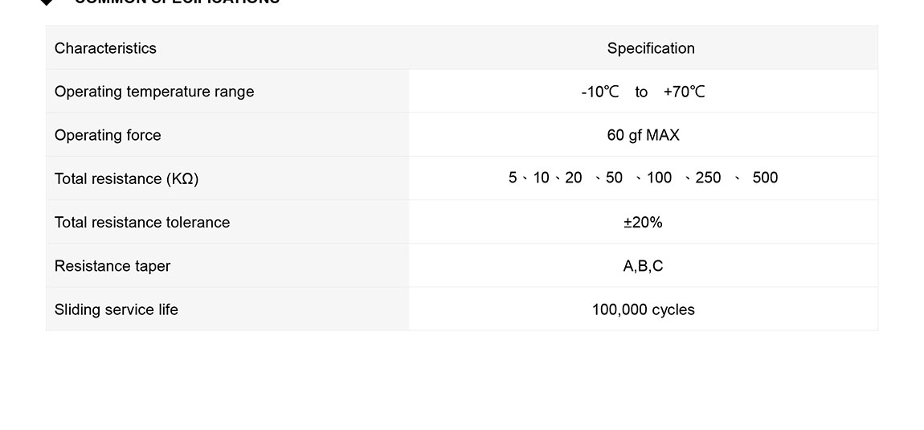
Task: Click the 100,000 cycles value
Action: pos(643,309)
